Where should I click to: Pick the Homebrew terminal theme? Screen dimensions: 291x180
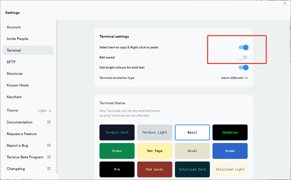[230, 133]
